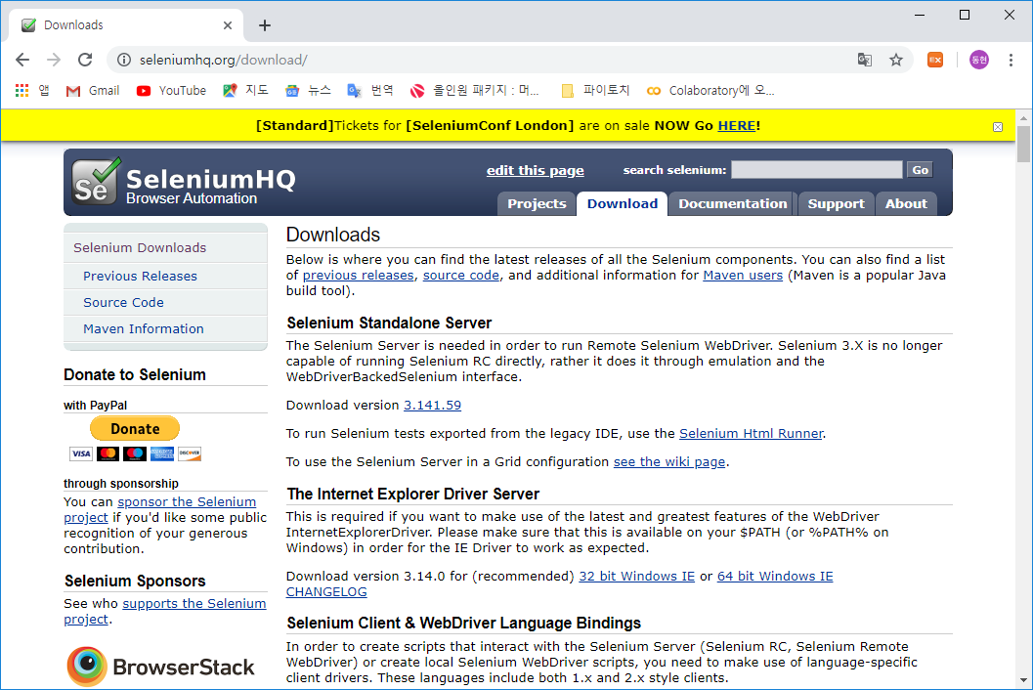Open Google Translate icon in address bar
The height and width of the screenshot is (690, 1033).
[864, 60]
